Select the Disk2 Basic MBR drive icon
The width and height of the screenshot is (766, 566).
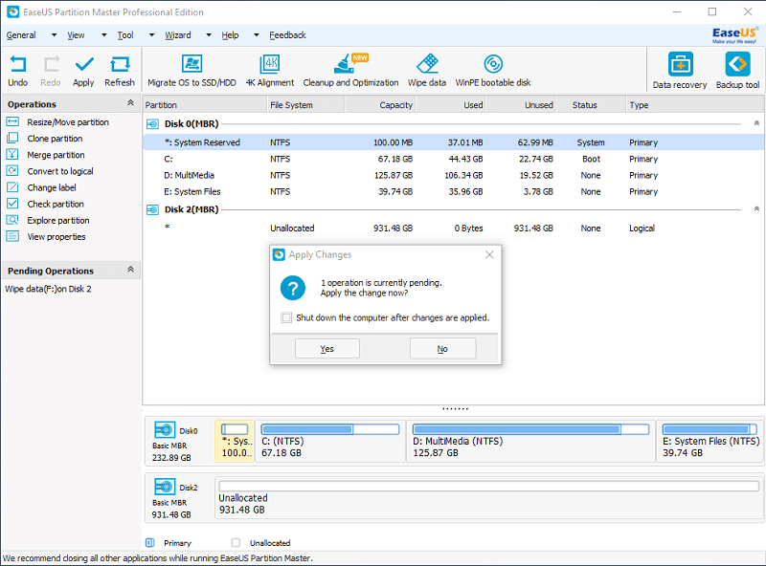pyautogui.click(x=165, y=487)
